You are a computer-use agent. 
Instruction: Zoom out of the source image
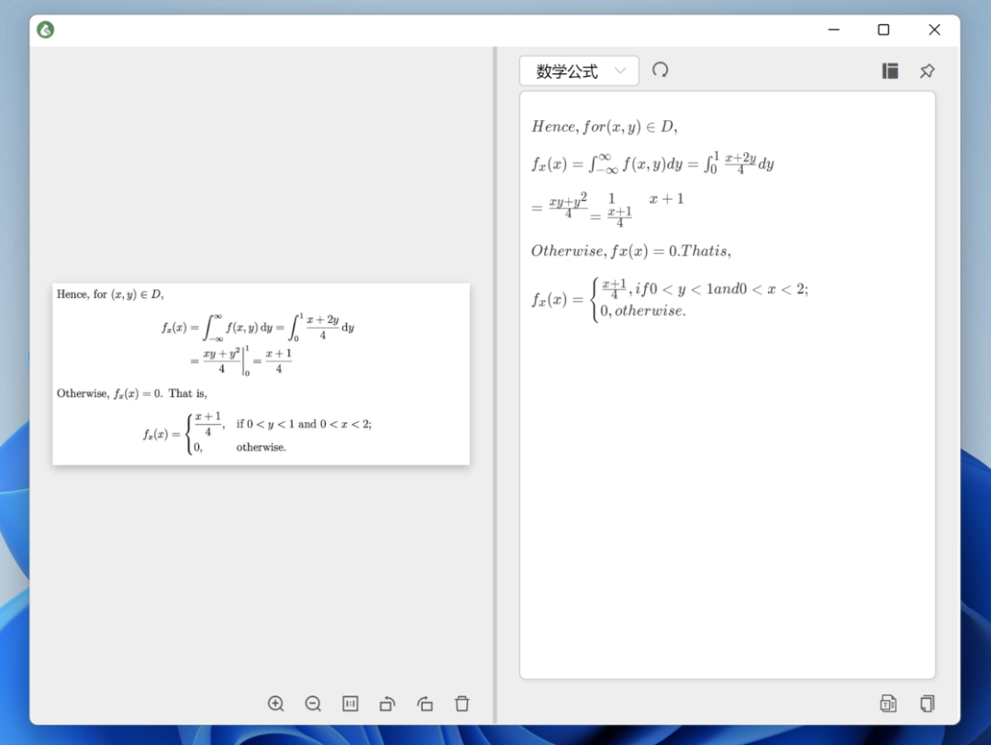point(313,704)
